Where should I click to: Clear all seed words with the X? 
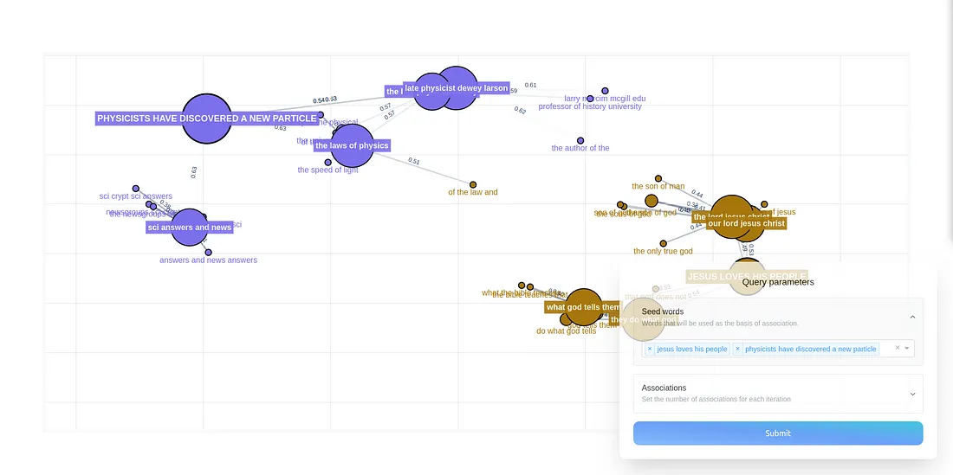(x=897, y=348)
